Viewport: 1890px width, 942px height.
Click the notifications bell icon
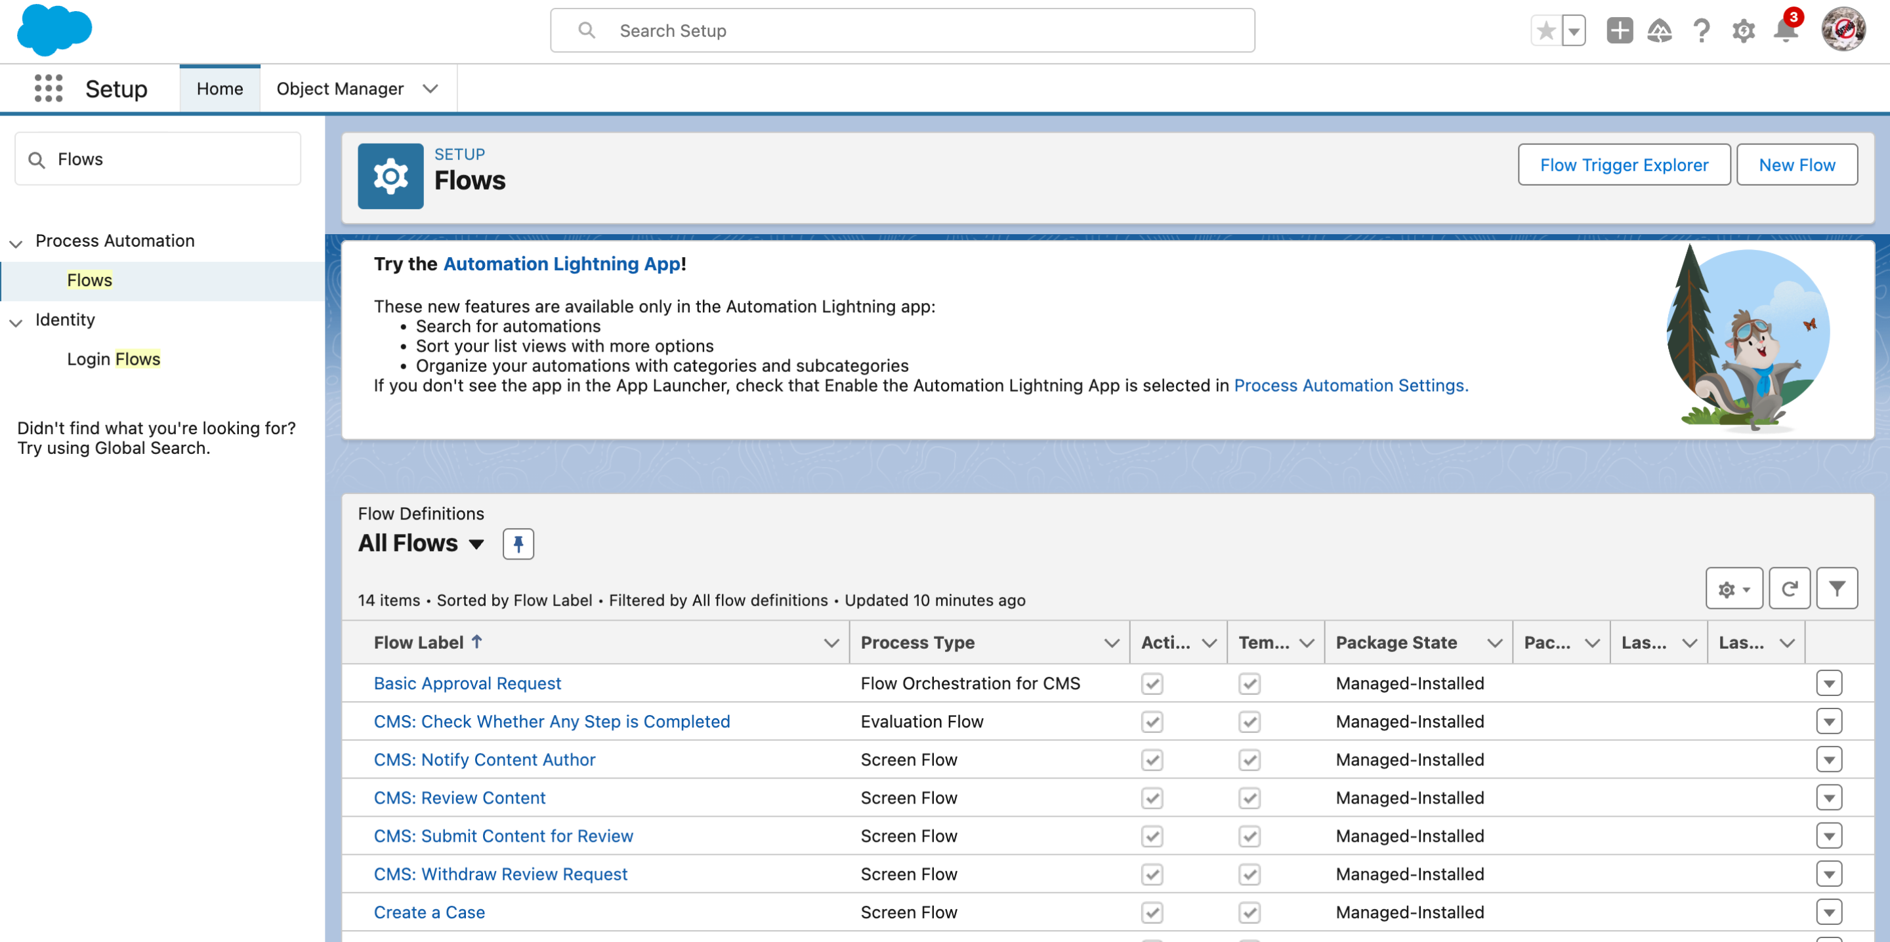tap(1785, 31)
